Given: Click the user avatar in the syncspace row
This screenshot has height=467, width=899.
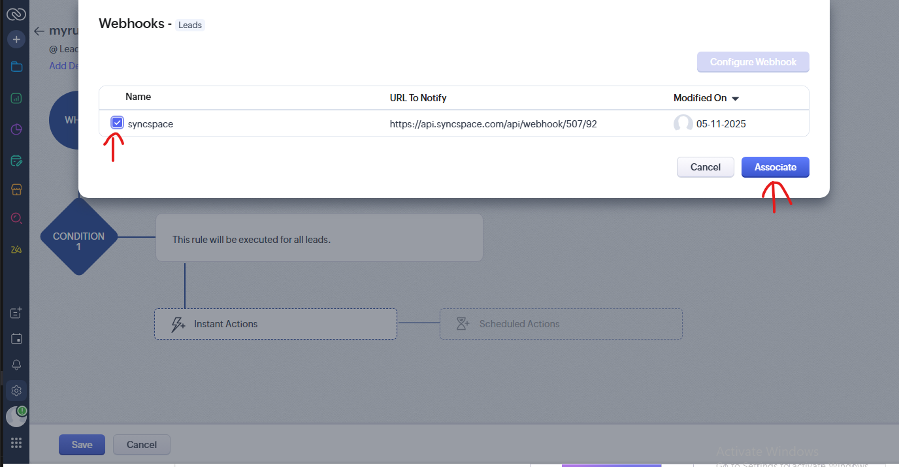Looking at the screenshot, I should pyautogui.click(x=683, y=123).
